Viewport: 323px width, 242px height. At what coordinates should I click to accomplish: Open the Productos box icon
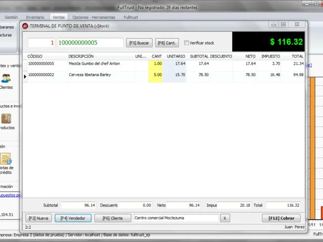click(x=6, y=119)
